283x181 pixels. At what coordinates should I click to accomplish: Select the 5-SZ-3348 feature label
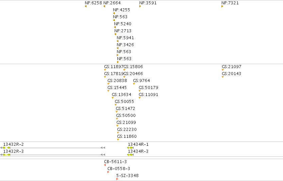point(127,176)
